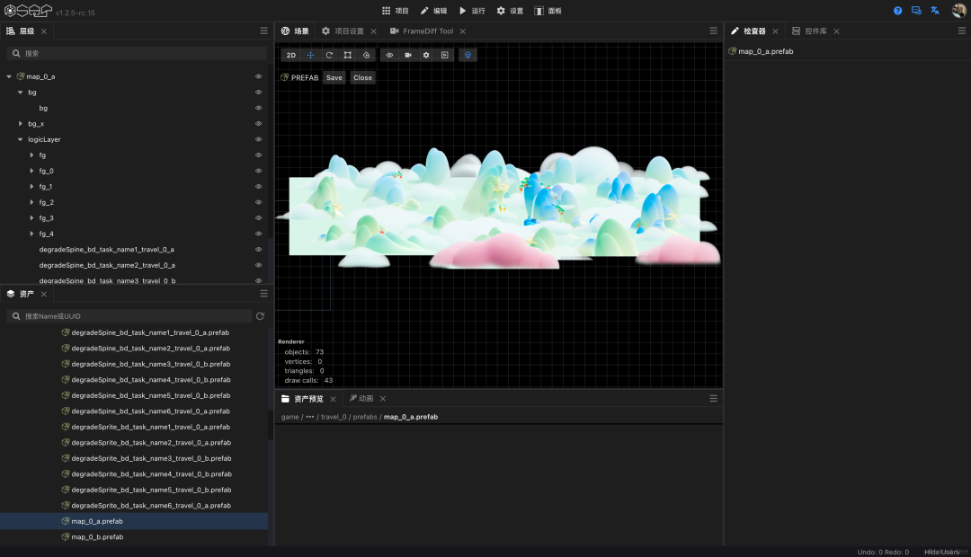The height and width of the screenshot is (557, 971).
Task: Open the user avatar profile
Action: coord(958,11)
